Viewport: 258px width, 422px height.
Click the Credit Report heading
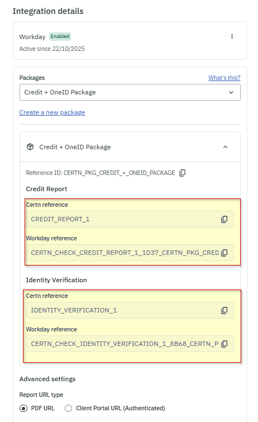[46, 189]
